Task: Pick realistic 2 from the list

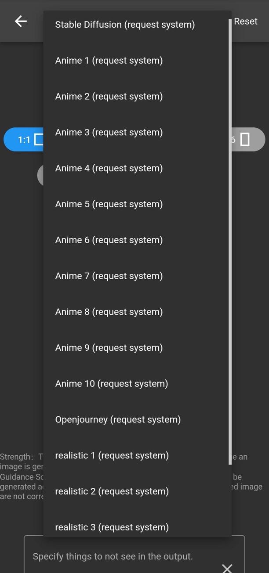Action: pos(112,492)
